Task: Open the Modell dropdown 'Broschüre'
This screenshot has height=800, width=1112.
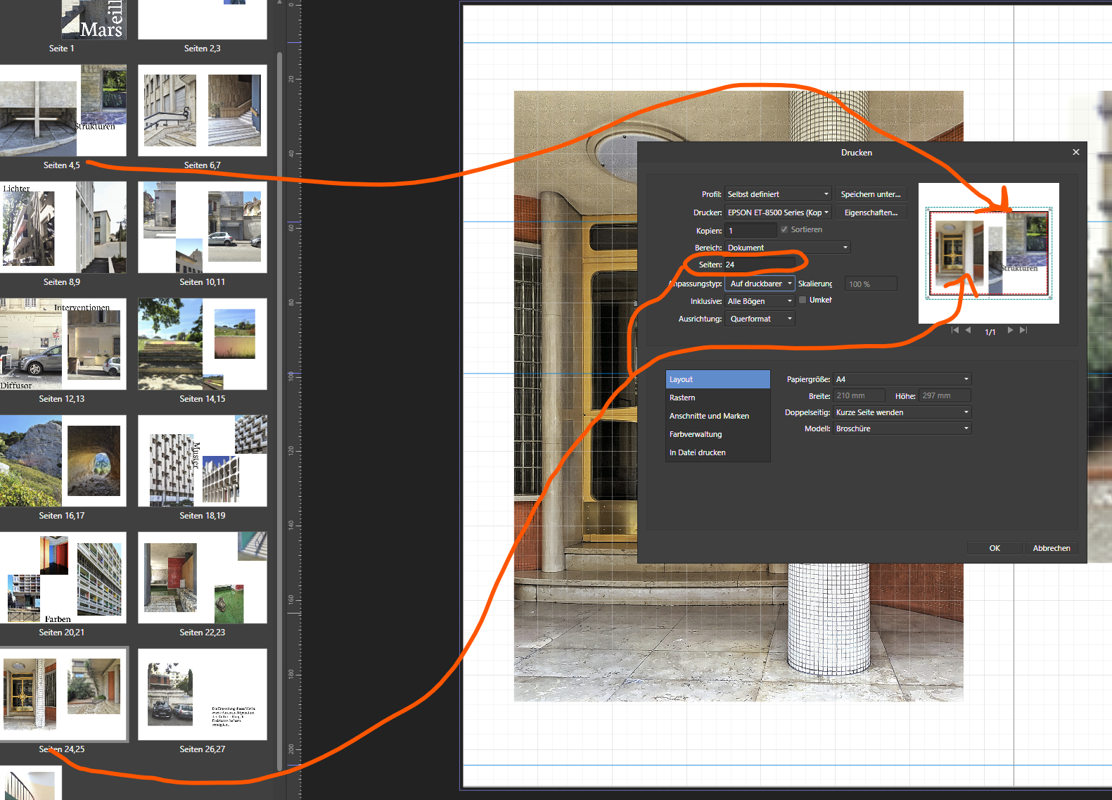Action: click(902, 428)
